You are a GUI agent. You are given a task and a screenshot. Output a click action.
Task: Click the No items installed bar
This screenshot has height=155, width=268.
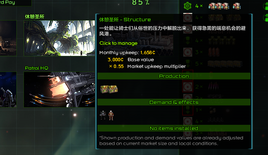(174, 128)
